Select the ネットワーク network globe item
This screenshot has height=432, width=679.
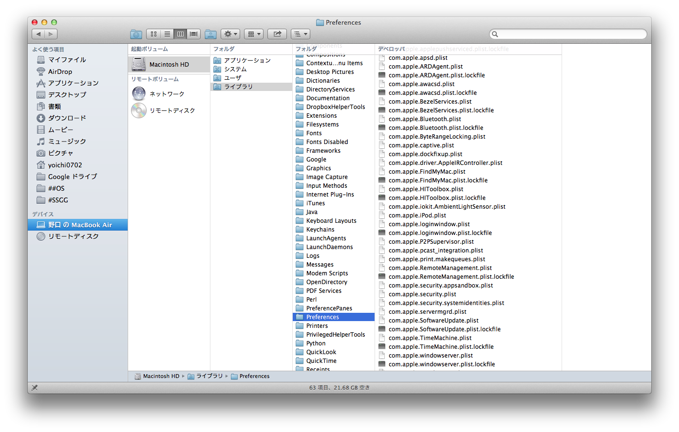point(167,94)
